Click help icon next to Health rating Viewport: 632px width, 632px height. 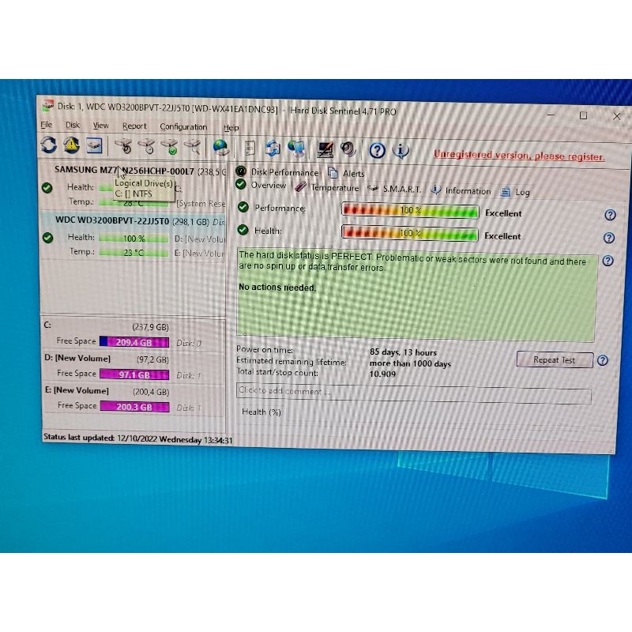(x=609, y=238)
